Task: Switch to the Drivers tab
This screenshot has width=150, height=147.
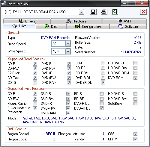Action: (x=27, y=21)
